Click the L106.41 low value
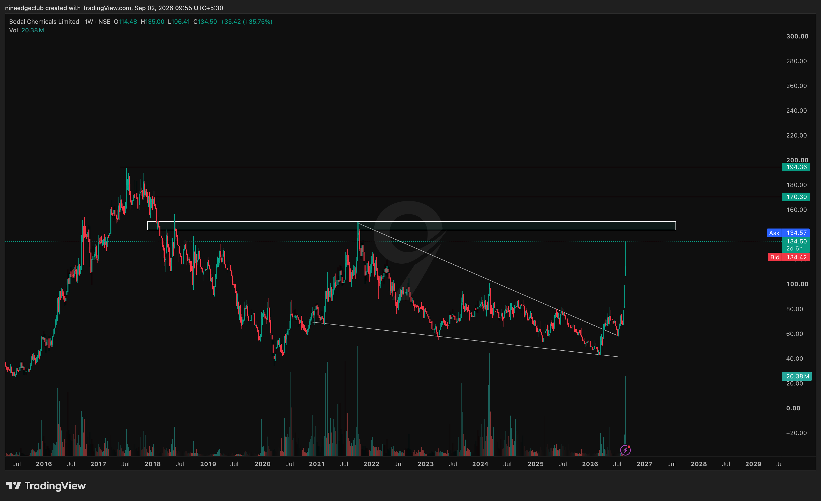 [179, 22]
